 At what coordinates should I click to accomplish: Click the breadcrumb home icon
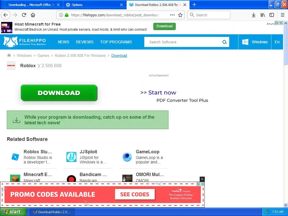(x=9, y=55)
